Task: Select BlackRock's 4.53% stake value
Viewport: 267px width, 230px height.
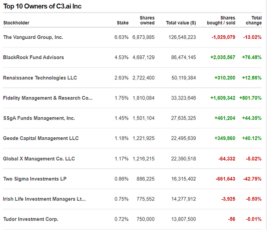Action: coord(121,57)
